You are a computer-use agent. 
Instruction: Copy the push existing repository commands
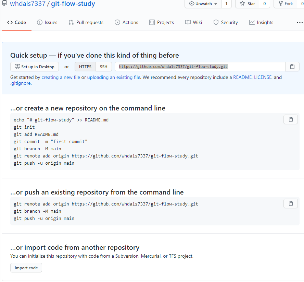tap(291, 203)
